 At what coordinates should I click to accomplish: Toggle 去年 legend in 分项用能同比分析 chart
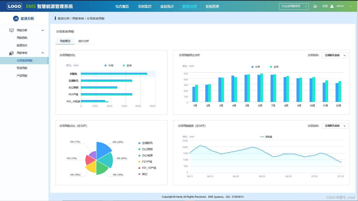[x=274, y=67]
